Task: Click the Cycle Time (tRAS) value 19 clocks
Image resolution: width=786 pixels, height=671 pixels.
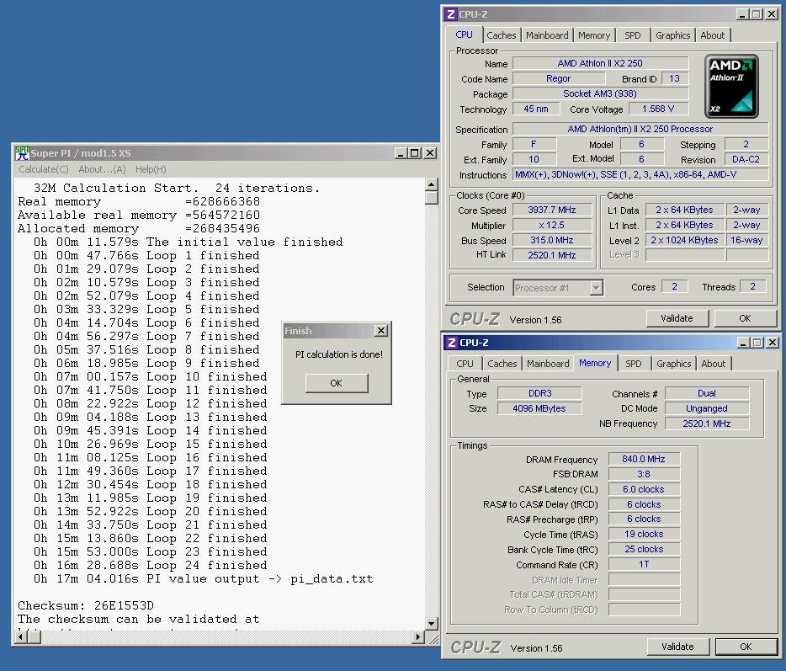Action: tap(644, 534)
